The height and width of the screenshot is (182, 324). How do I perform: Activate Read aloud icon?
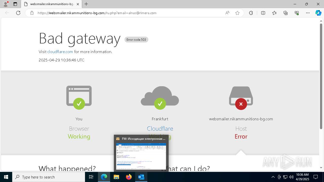coord(227,13)
